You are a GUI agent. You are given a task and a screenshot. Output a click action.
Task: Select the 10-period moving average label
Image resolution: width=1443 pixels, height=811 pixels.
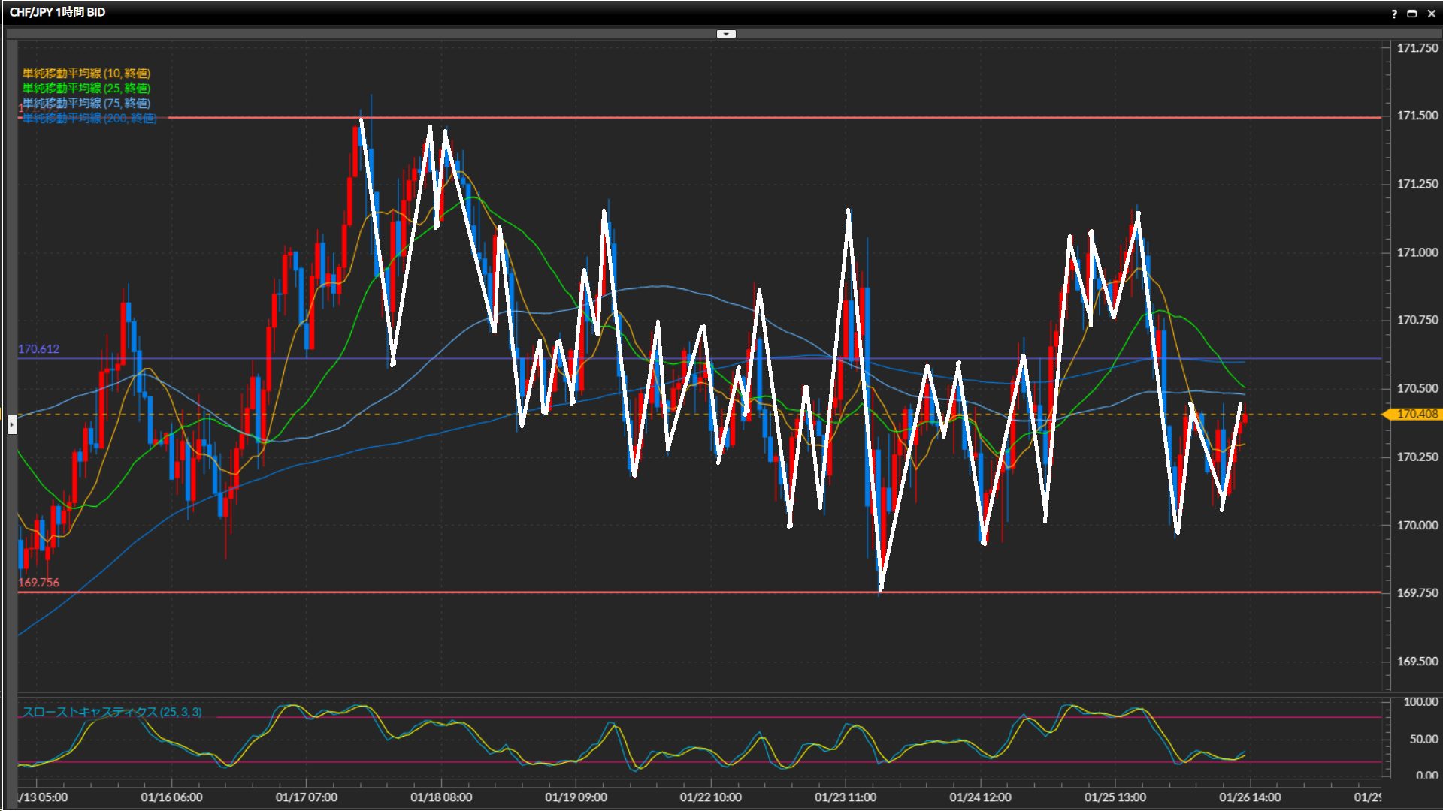pos(86,73)
